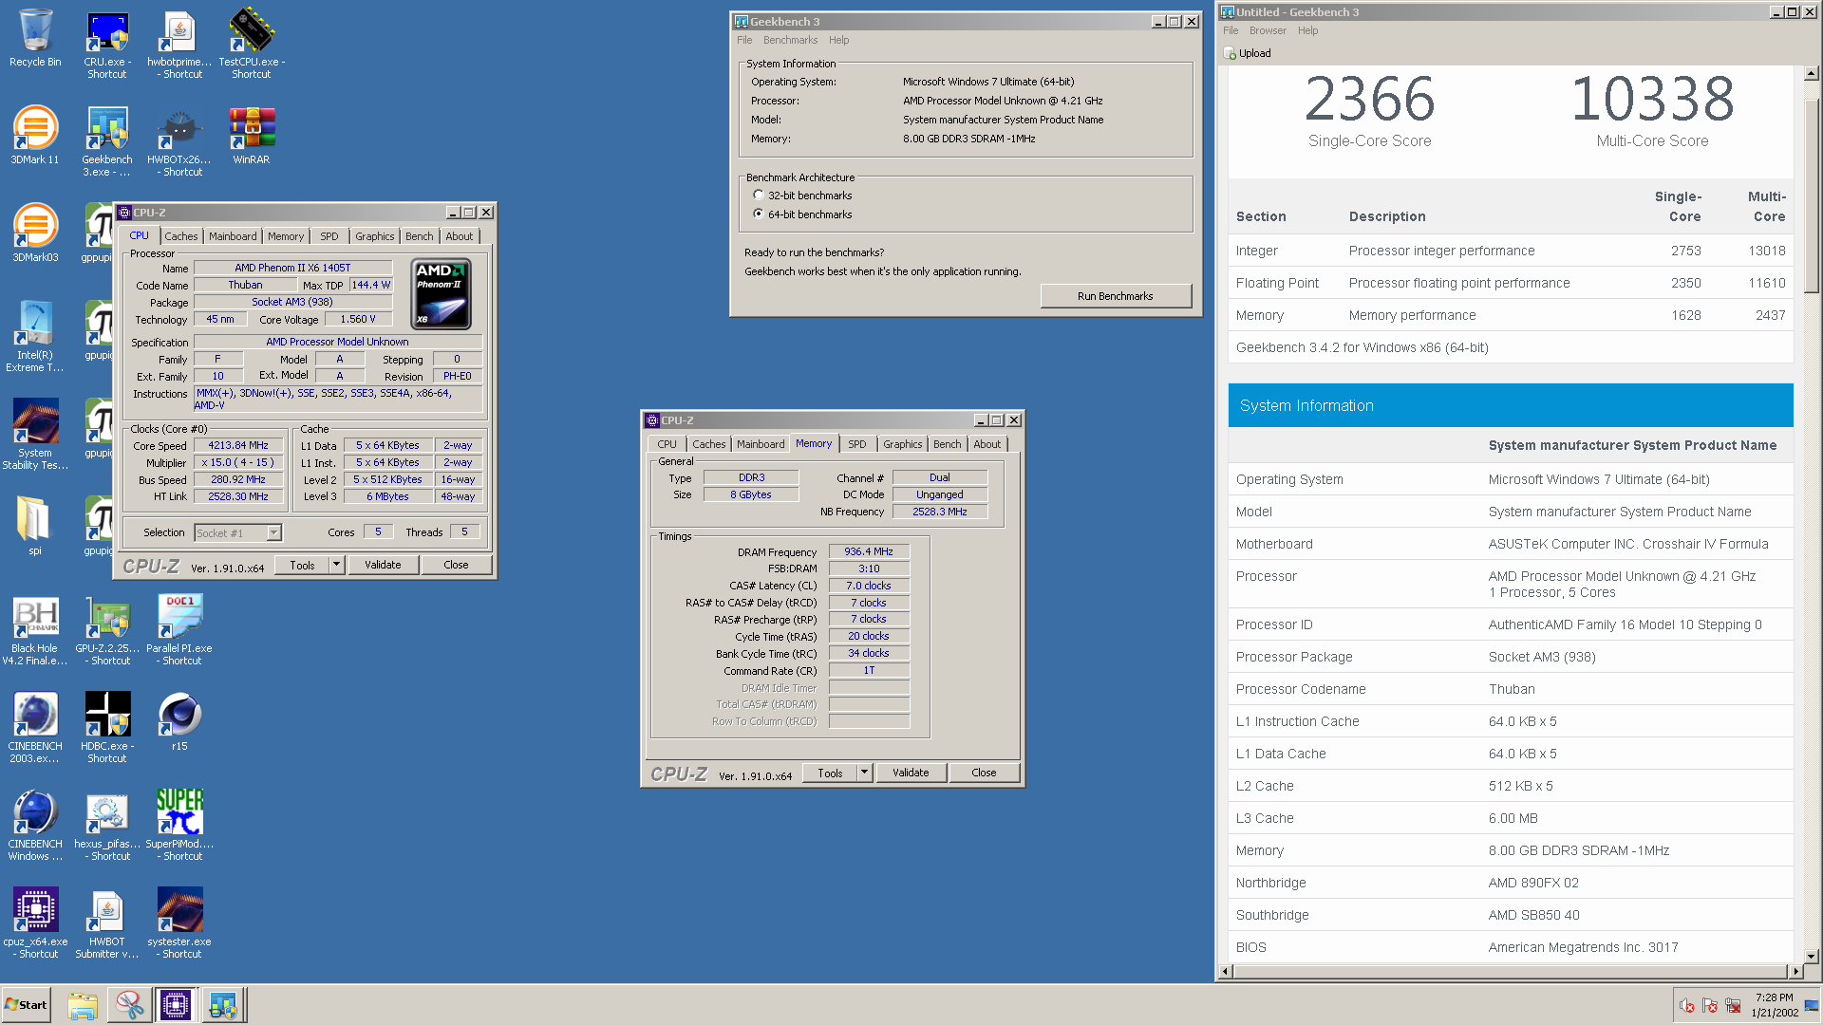1823x1025 pixels.
Task: Switch to the Caches tab in the CPU tab window
Action: 180,236
